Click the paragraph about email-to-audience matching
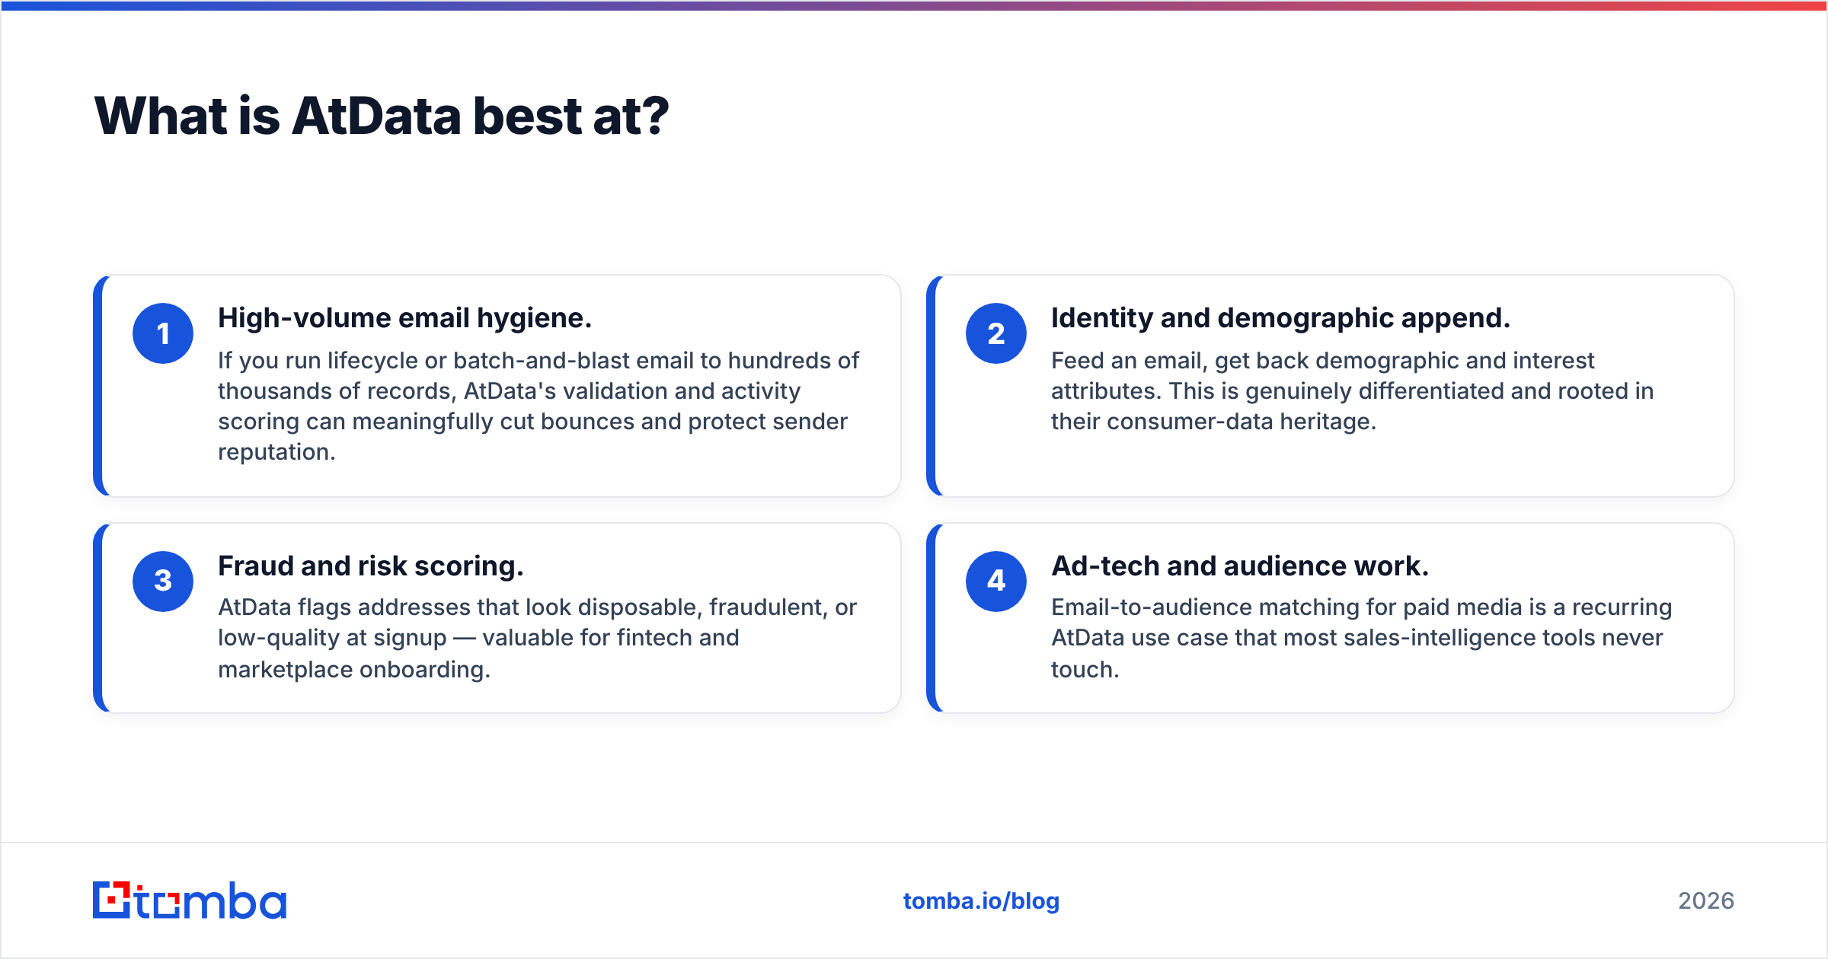This screenshot has height=959, width=1828. (x=1362, y=639)
